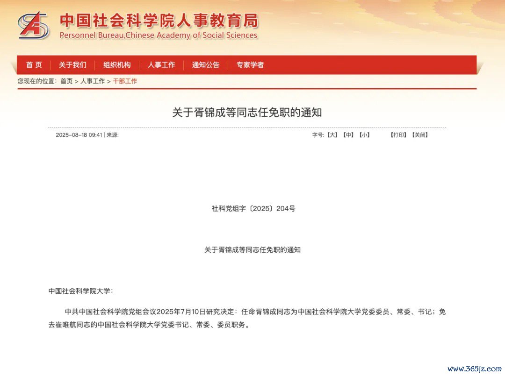Set font size to 大
Image resolution: width=505 pixels, height=376 pixels.
click(x=332, y=135)
